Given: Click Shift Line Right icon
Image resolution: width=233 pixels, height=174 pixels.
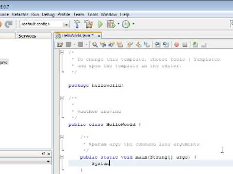Looking at the screenshot, I should coord(166,44).
